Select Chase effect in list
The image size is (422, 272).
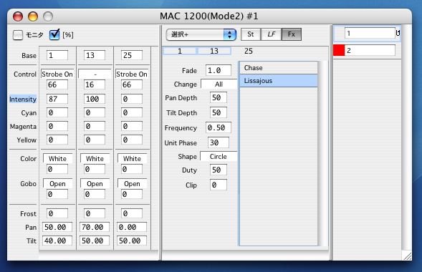[279, 68]
